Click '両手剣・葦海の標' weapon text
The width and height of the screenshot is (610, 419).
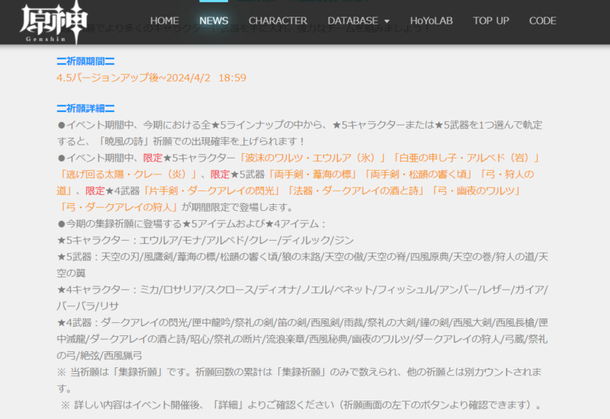(312, 174)
